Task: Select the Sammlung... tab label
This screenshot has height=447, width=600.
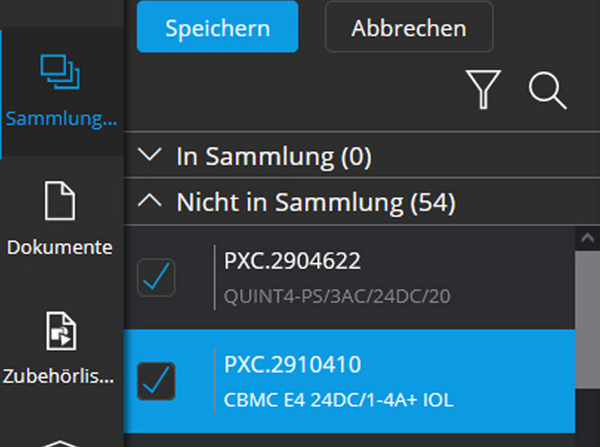Action: point(61,119)
